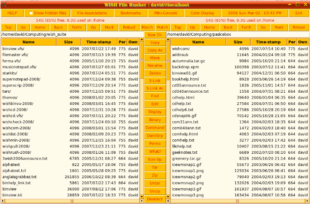Click the Binary button

pyautogui.click(x=155, y=120)
